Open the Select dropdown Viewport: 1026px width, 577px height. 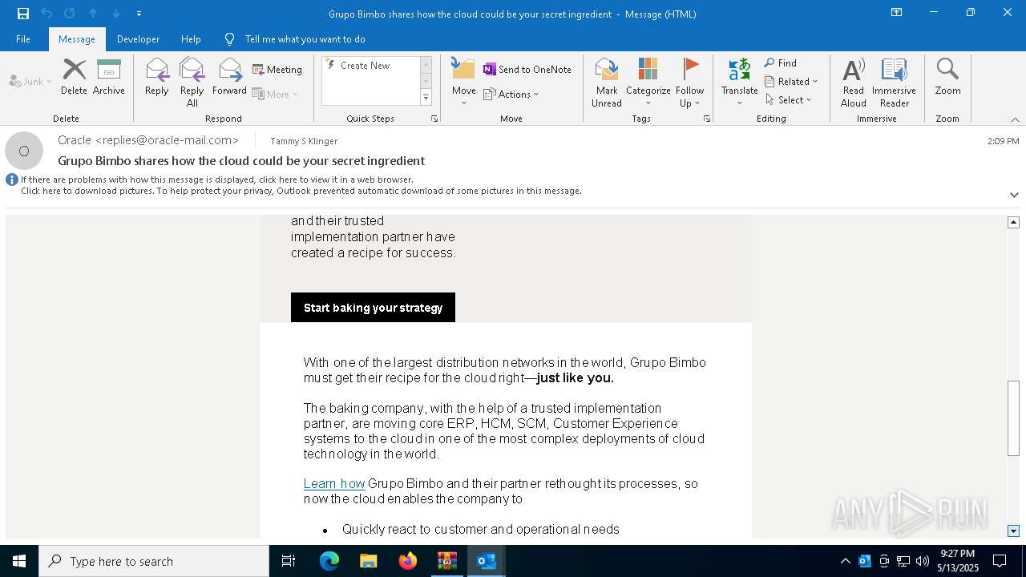point(789,99)
